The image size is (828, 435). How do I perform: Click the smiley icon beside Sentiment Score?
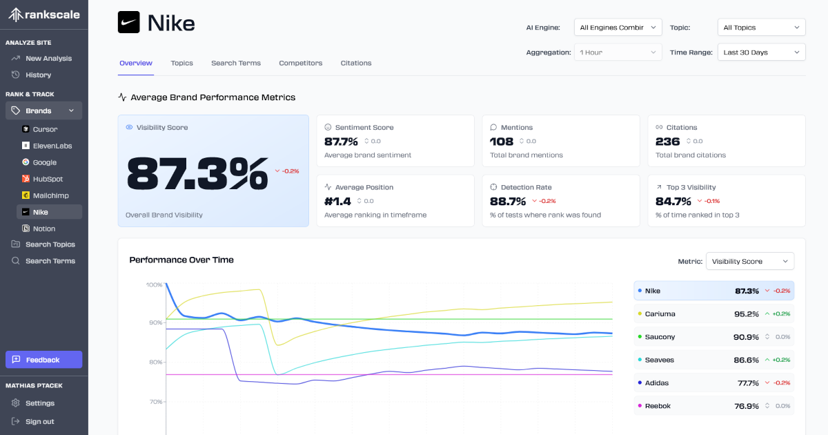[328, 128]
